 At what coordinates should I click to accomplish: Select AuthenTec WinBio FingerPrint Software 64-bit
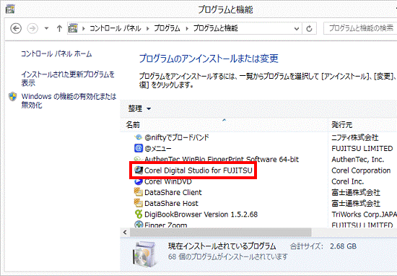222,159
